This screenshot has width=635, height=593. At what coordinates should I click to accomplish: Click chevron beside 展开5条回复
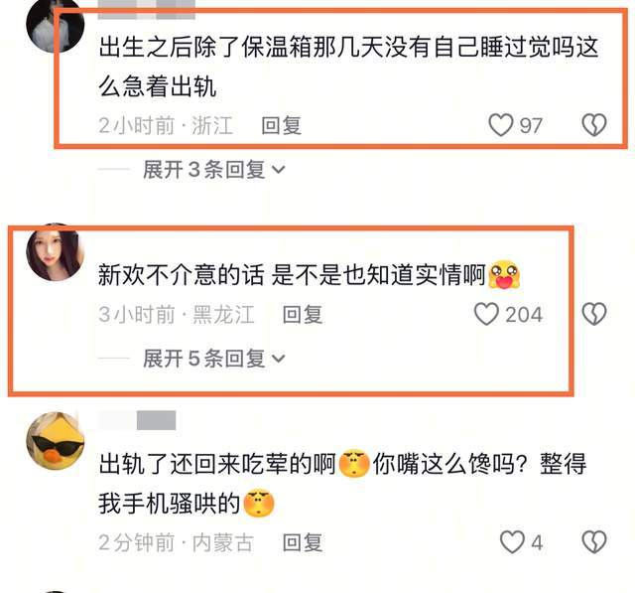(279, 359)
